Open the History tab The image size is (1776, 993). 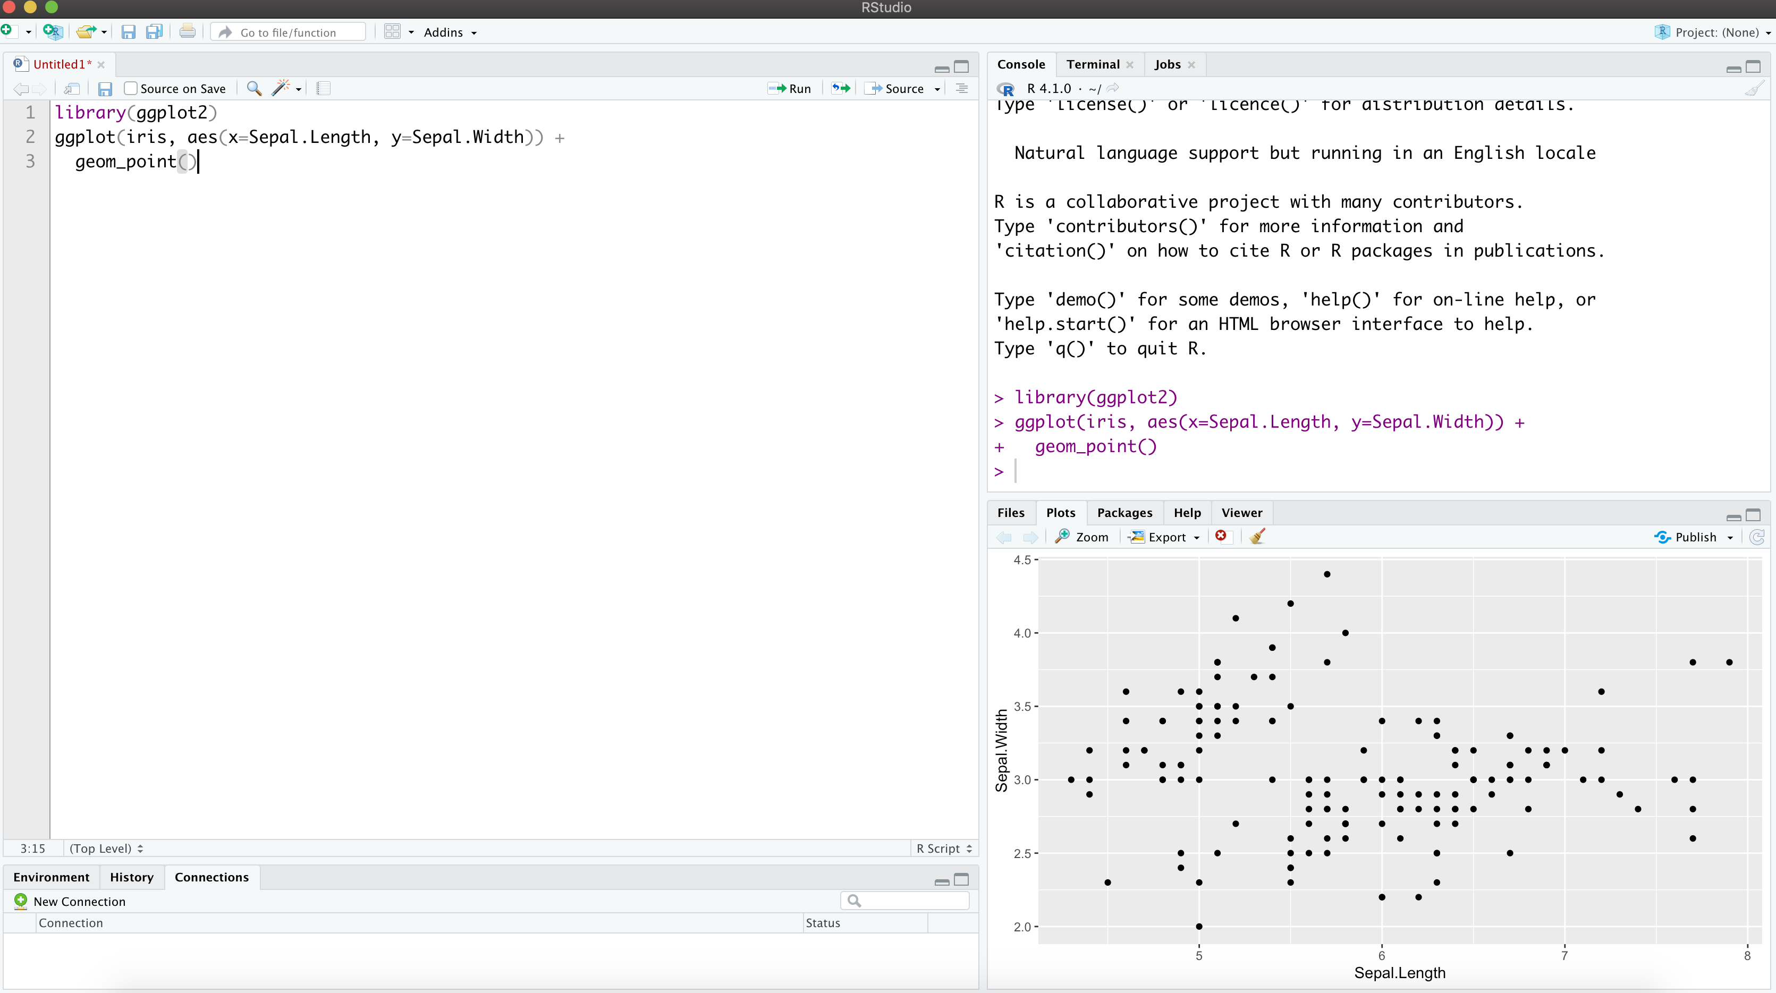click(x=131, y=877)
